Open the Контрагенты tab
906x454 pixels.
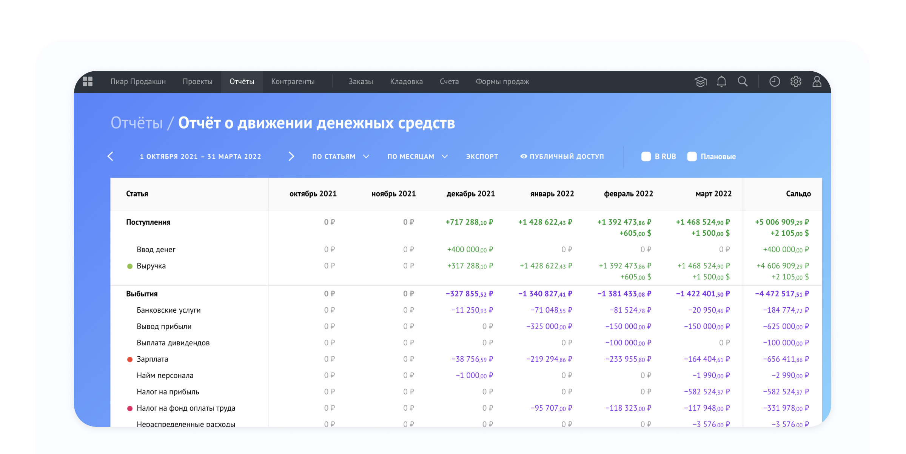tap(293, 81)
